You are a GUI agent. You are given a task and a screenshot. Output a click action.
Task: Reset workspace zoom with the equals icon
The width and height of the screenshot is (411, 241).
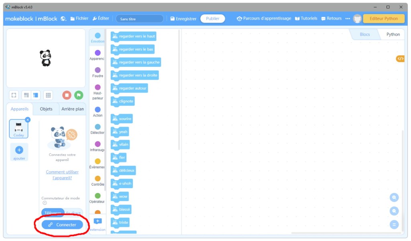[394, 225]
